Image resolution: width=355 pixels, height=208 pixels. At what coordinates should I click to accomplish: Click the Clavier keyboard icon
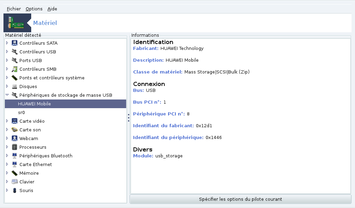click(15, 182)
